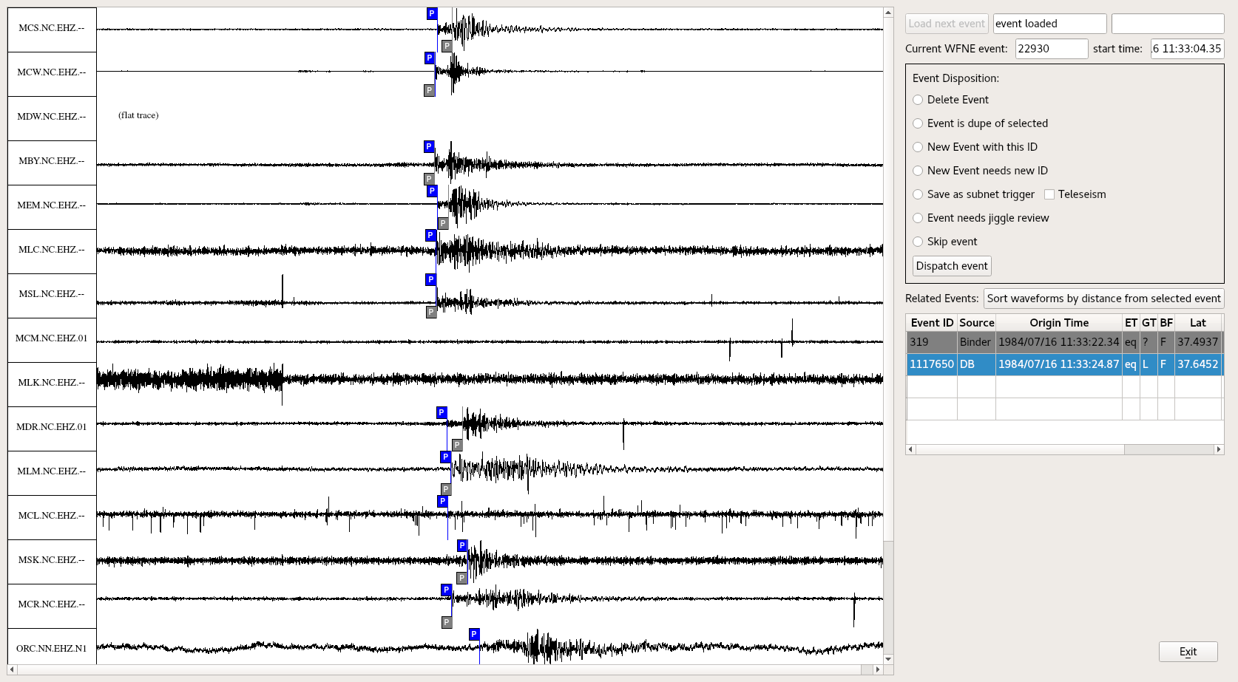This screenshot has width=1238, height=682.
Task: Click gray P marker on MLM.NC.EHZ trace
Action: [446, 489]
